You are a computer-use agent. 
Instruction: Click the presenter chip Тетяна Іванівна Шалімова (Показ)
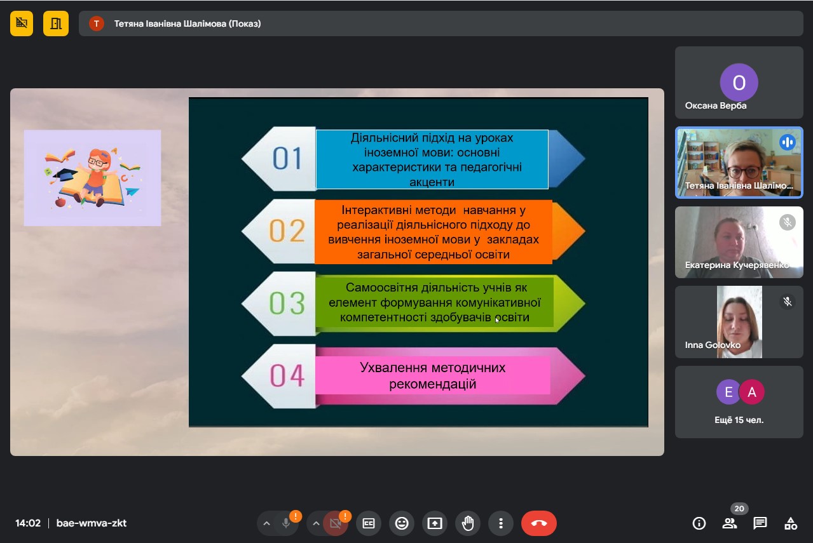click(x=441, y=23)
